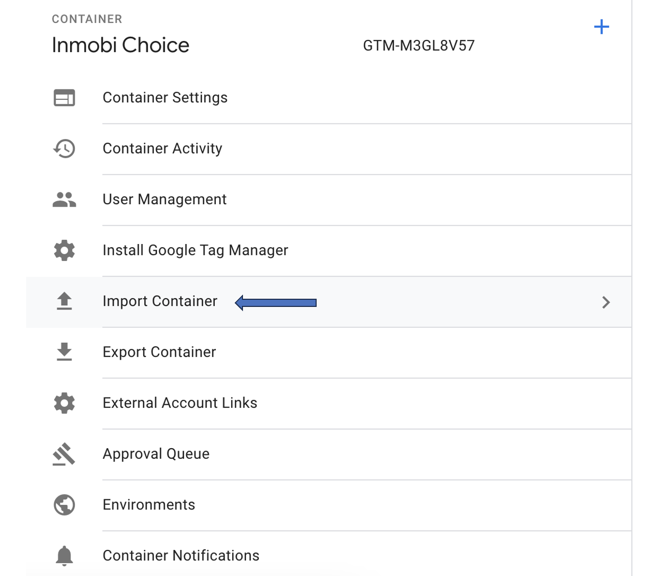
Task: Click the Environments globe icon
Action: click(64, 505)
